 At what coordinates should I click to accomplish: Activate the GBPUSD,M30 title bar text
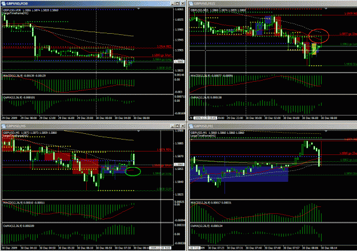click(17, 3)
